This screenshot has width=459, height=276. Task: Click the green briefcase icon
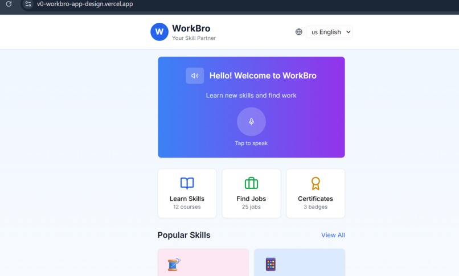tap(251, 183)
